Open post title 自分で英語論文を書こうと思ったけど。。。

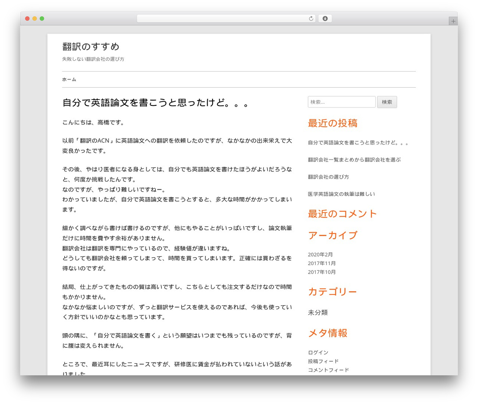click(155, 102)
